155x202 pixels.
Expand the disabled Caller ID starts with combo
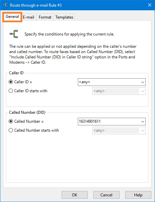point(142,91)
